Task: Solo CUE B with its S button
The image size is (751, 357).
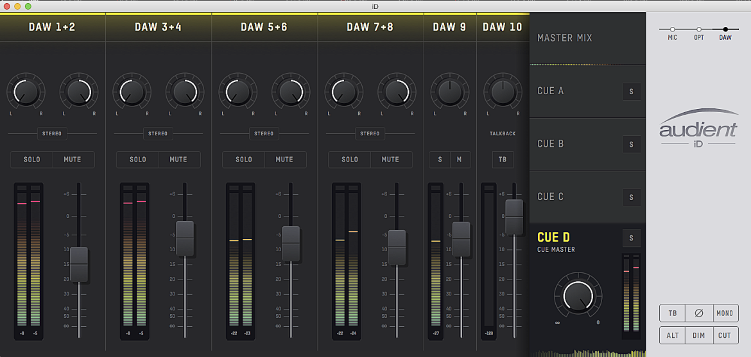Action: (631, 144)
